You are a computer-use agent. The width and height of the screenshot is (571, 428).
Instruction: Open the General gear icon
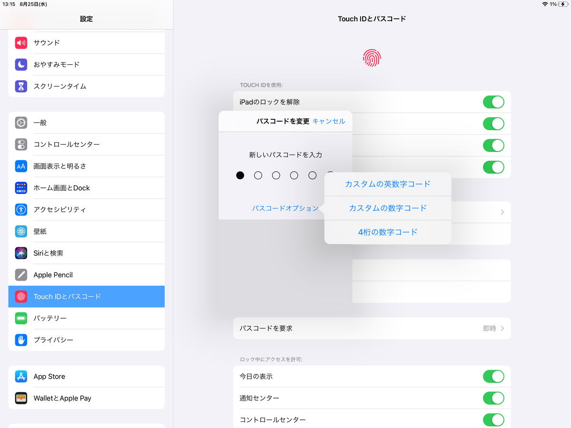[21, 123]
